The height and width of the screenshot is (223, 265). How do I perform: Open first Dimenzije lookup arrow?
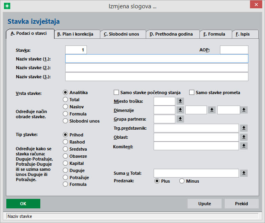coord(180,110)
